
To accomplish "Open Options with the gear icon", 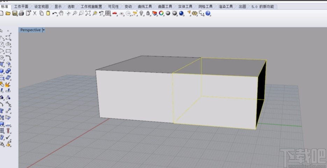I will [194, 14].
